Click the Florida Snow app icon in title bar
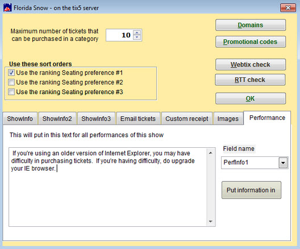300x249 pixels. click(7, 8)
